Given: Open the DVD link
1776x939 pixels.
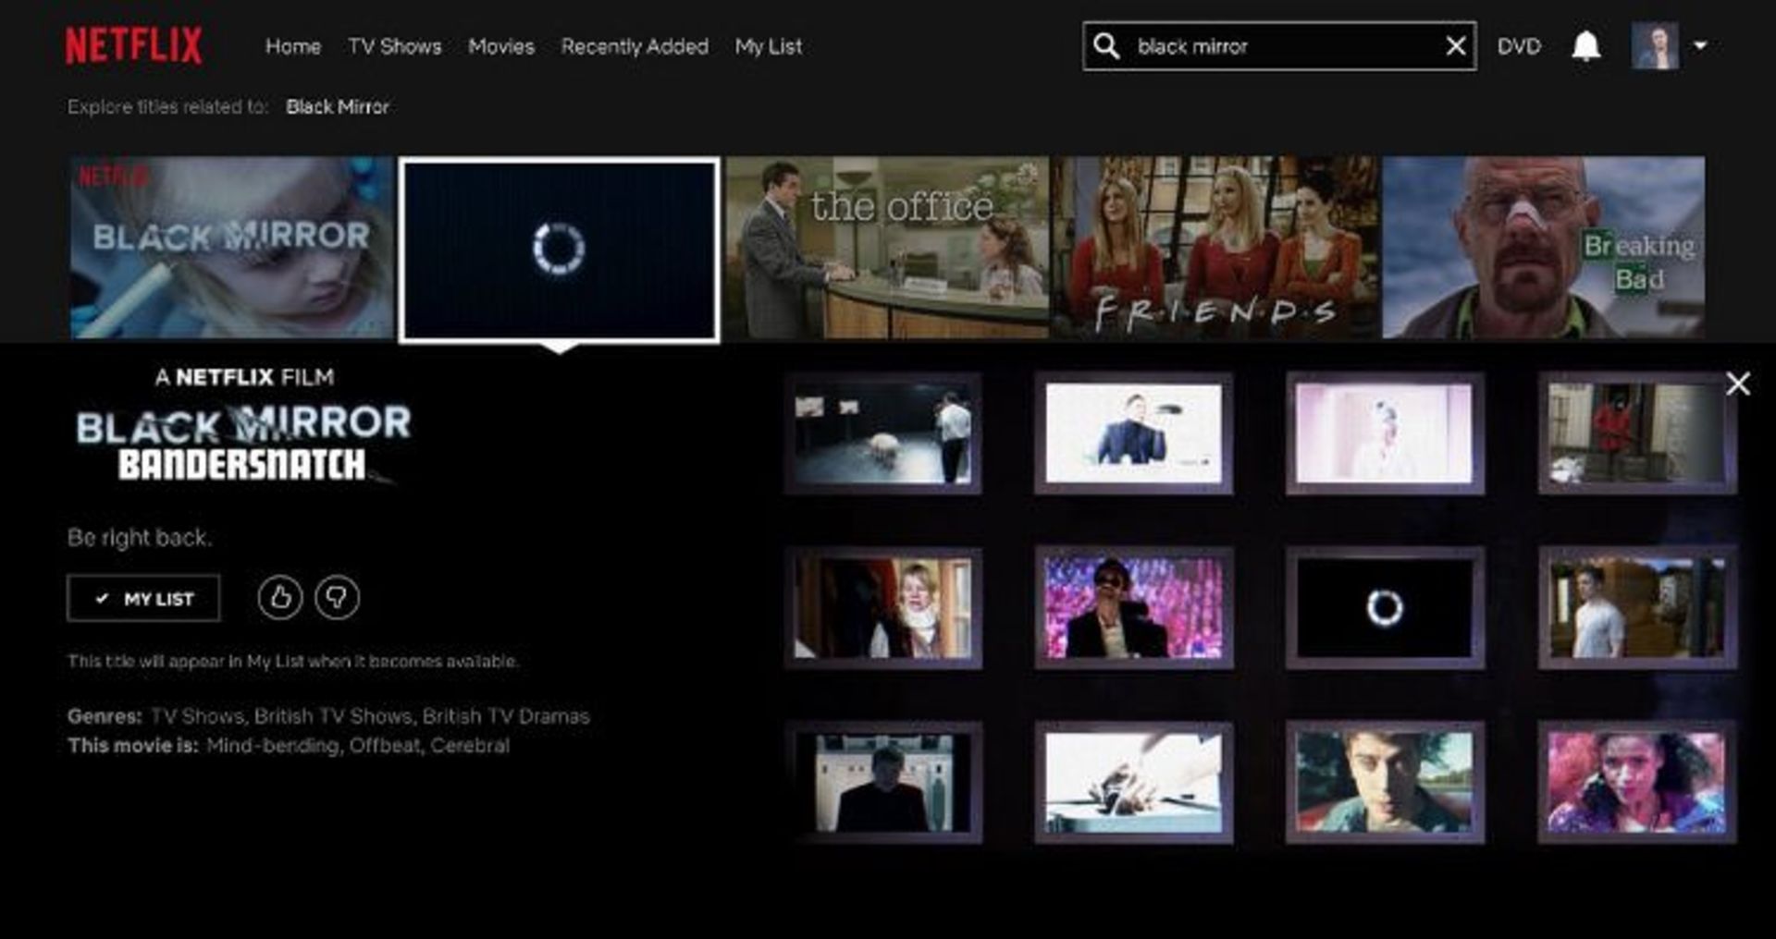Looking at the screenshot, I should tap(1519, 46).
